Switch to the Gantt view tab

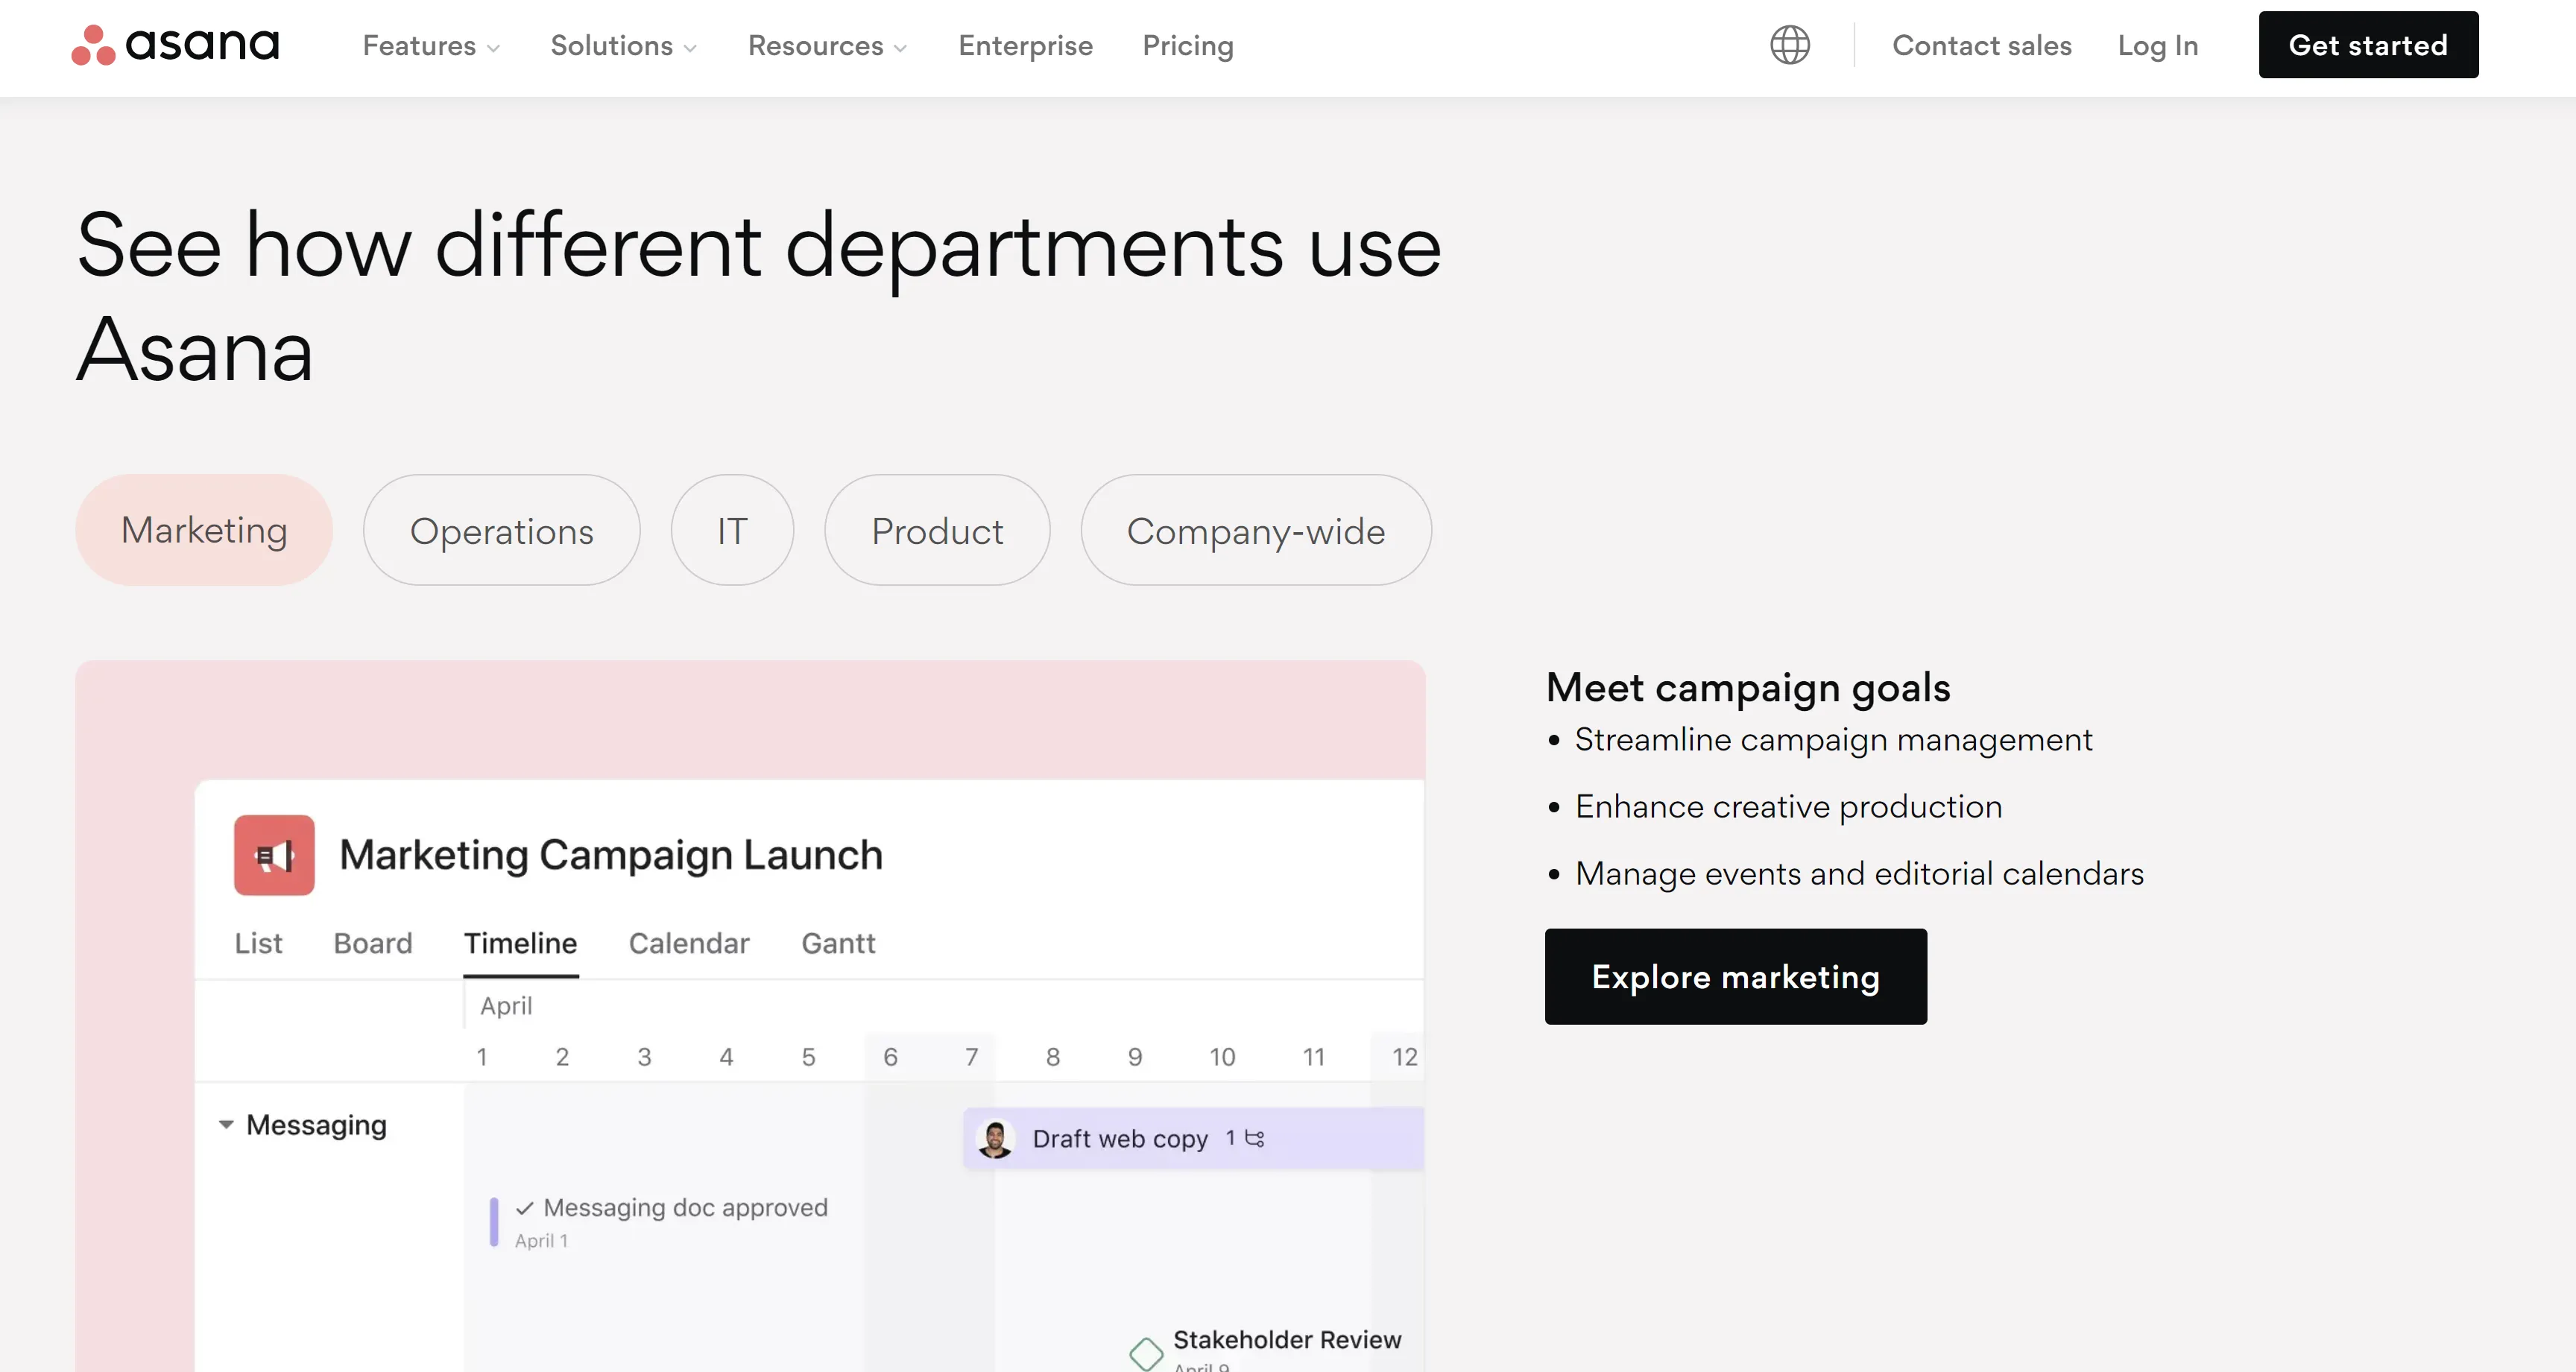click(x=838, y=943)
